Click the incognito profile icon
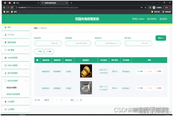The image size is (173, 116). coord(154,8)
